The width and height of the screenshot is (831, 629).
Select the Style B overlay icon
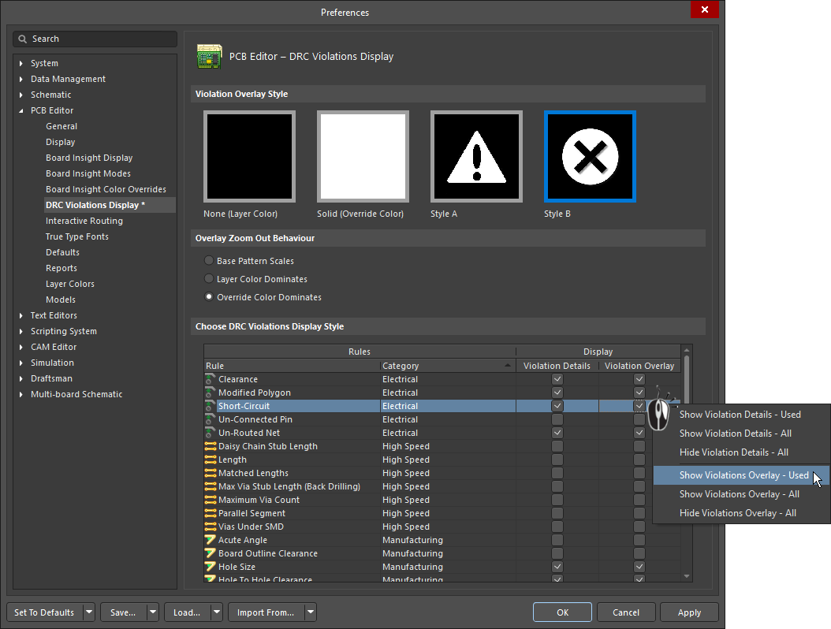589,157
